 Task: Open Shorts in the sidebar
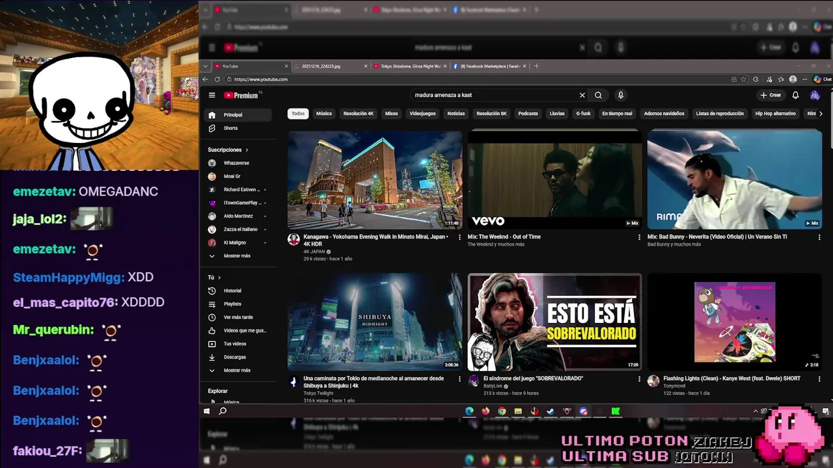239,128
